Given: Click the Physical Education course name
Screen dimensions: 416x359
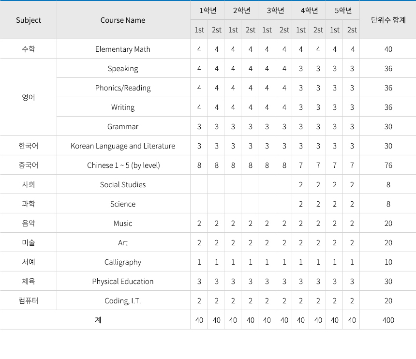Looking at the screenshot, I should click(123, 281).
